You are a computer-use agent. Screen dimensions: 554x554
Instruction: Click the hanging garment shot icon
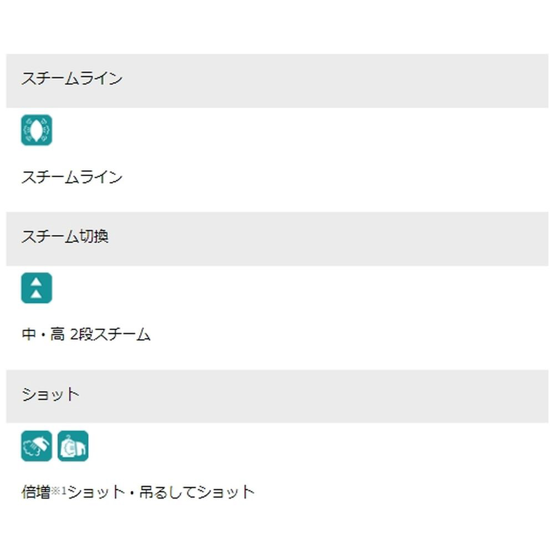pos(73,446)
